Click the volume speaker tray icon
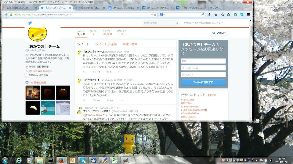This screenshot has height=164, width=293. pos(270,160)
